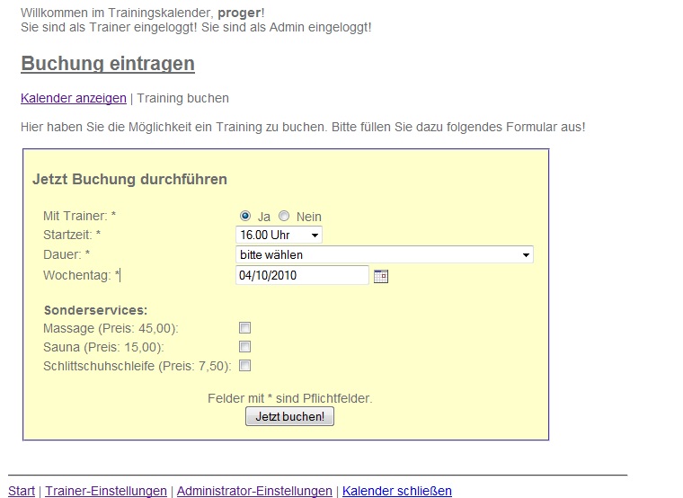Viewport: 683px width, 498px height.
Task: Check the Schlittschuhschleife option
Action: pyautogui.click(x=244, y=366)
